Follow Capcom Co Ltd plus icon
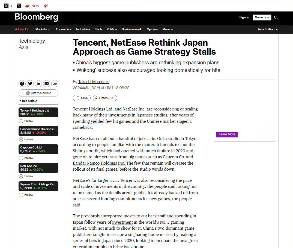 [x=21, y=158]
